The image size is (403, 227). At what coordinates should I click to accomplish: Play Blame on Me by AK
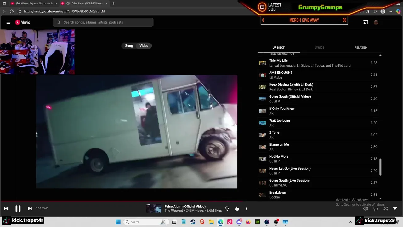pyautogui.click(x=318, y=147)
